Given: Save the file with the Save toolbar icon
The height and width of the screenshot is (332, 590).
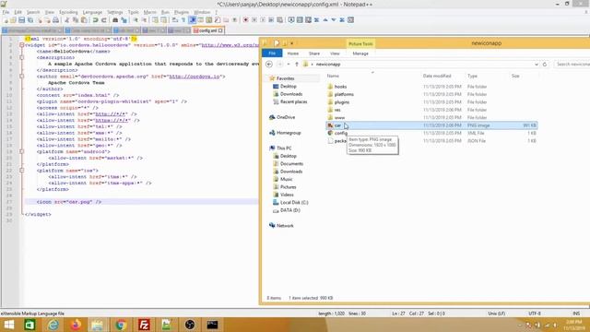Looking at the screenshot, I should click(22, 20).
